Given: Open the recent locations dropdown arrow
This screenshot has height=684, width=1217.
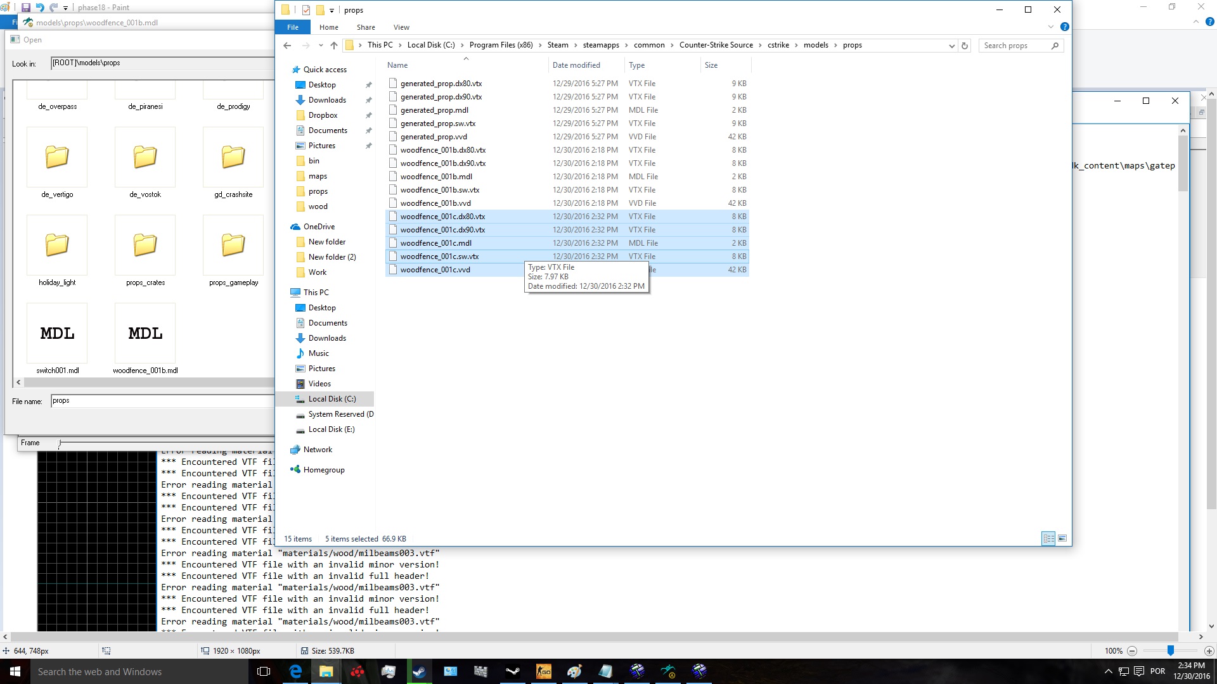Looking at the screenshot, I should click(321, 46).
